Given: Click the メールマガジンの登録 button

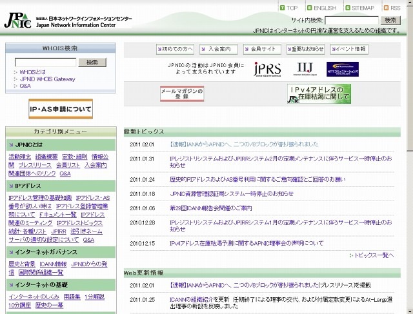Looking at the screenshot, I should [x=182, y=93].
